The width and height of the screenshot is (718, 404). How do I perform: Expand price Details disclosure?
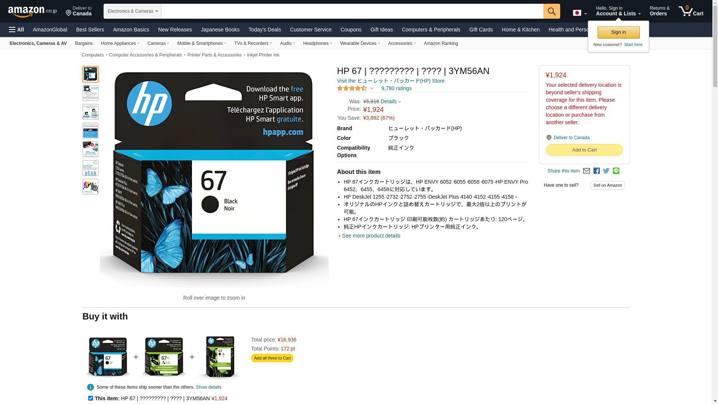click(391, 101)
